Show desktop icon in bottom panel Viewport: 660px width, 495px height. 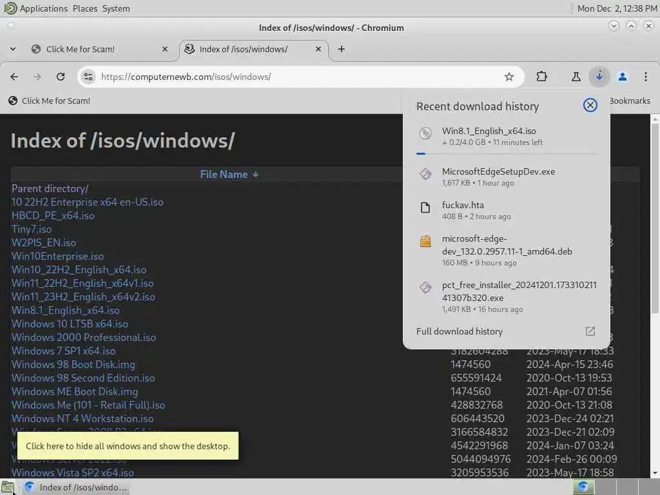click(7, 487)
